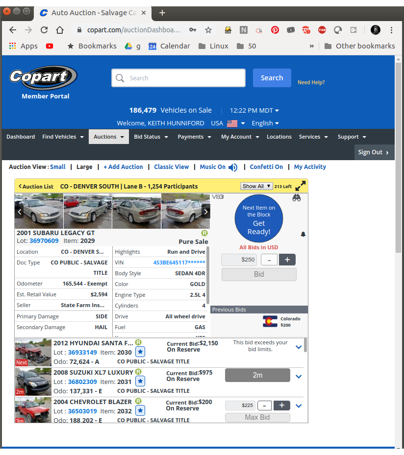The width and height of the screenshot is (404, 455).
Task: Click the first Subaru Legacy photo thumbnail
Action: point(39,211)
